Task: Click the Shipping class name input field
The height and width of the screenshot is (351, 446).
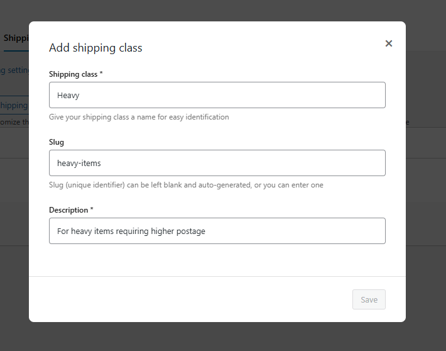Action: [217, 95]
